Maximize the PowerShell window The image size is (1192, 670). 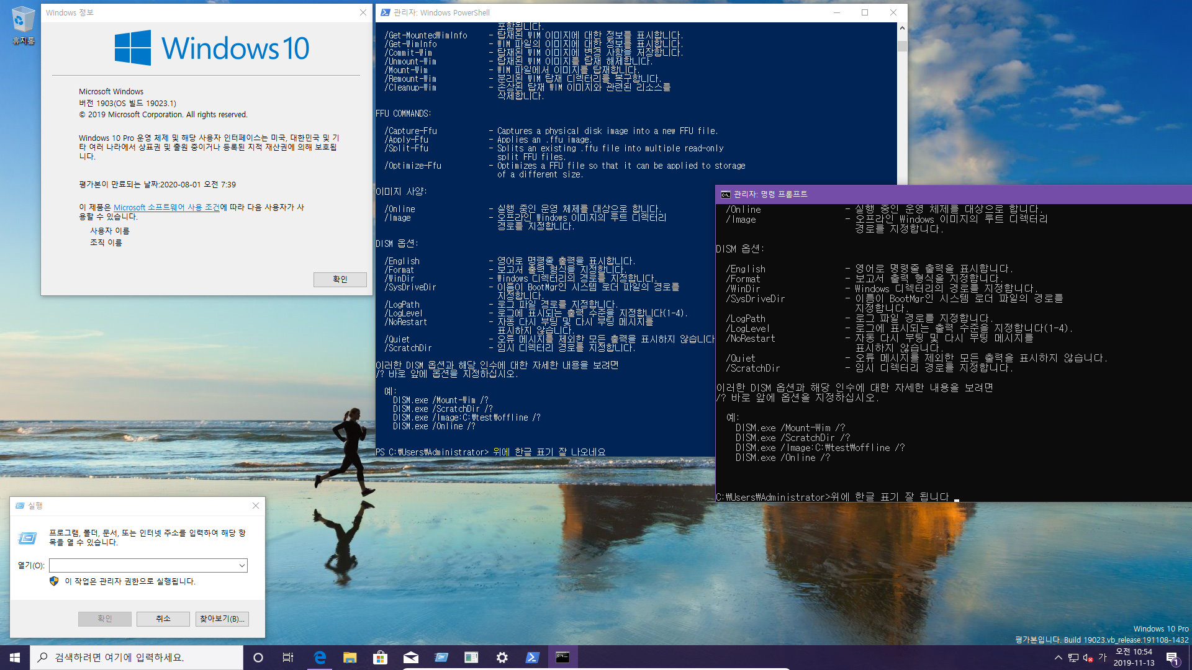865,12
